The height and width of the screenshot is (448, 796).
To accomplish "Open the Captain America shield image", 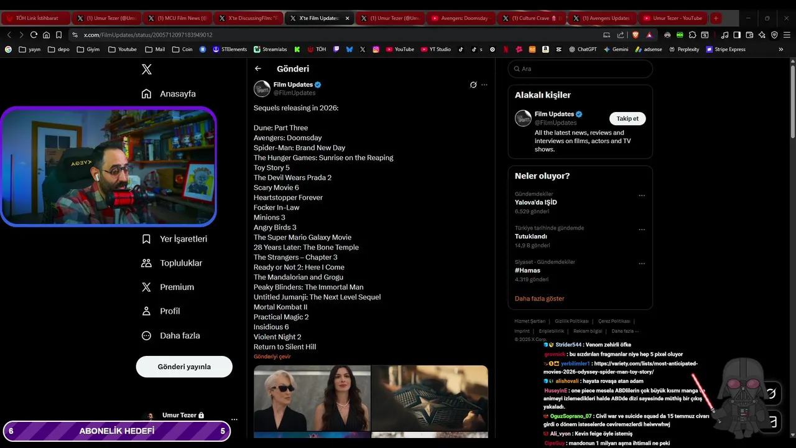I will [x=430, y=398].
